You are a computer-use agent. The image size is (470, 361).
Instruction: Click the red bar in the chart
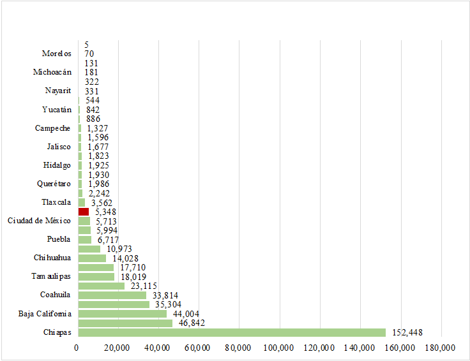point(83,212)
